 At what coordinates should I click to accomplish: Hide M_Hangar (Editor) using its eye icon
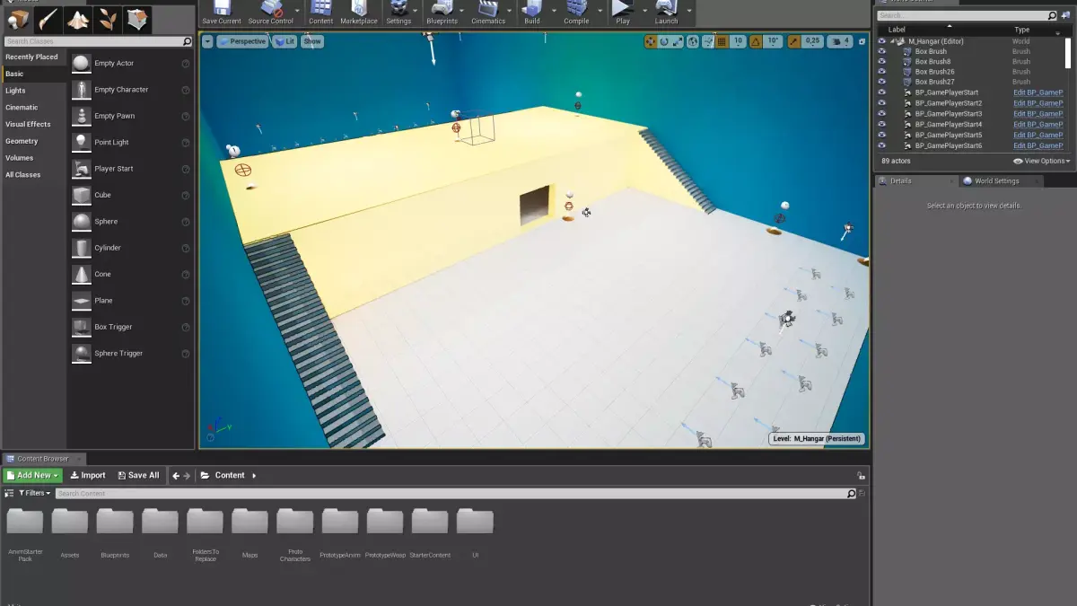(881, 41)
